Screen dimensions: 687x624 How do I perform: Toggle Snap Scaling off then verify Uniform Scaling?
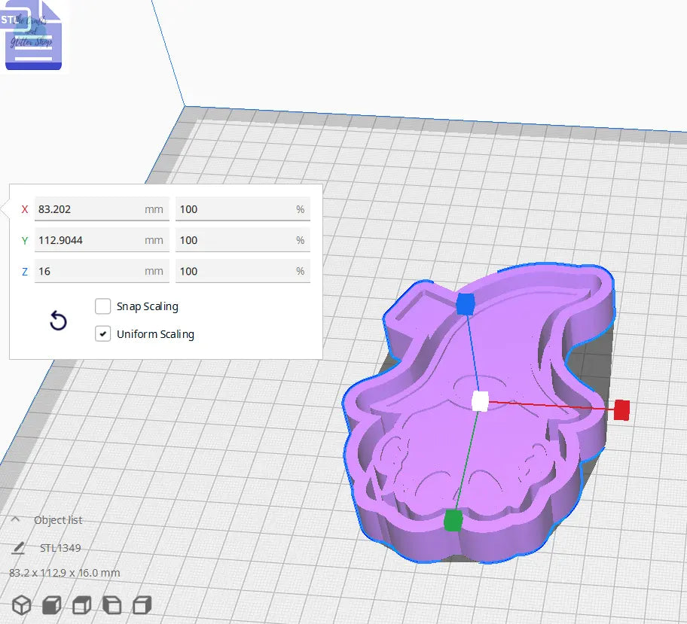(x=103, y=306)
